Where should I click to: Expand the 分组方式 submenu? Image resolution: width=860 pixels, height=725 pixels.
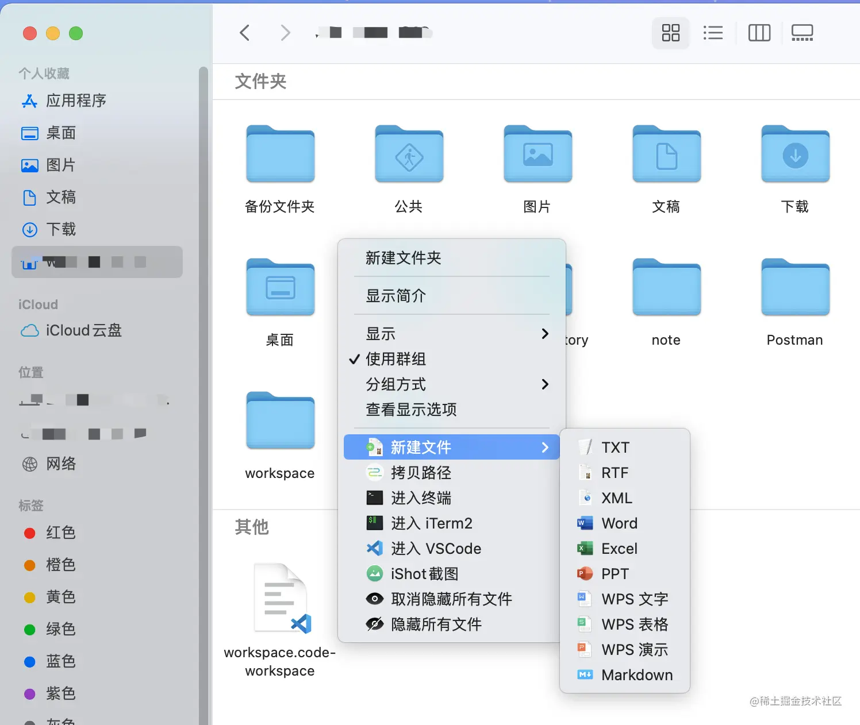click(x=451, y=384)
